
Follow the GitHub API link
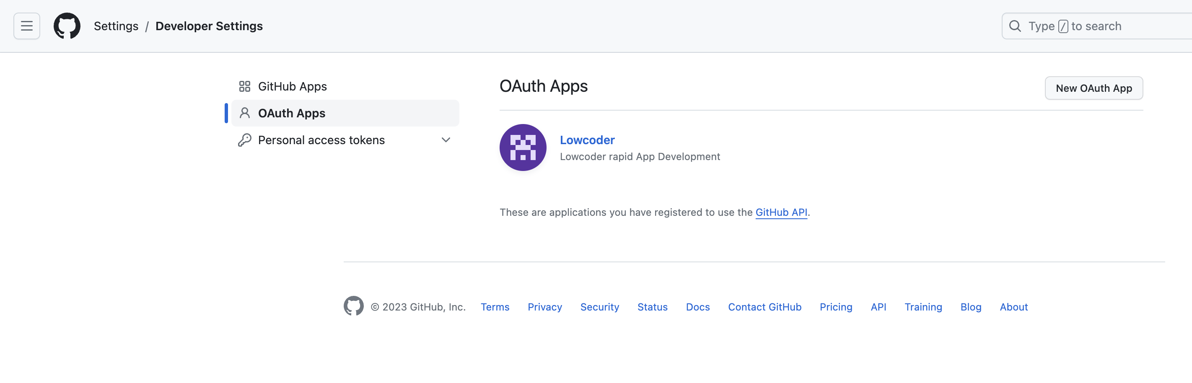click(x=781, y=212)
